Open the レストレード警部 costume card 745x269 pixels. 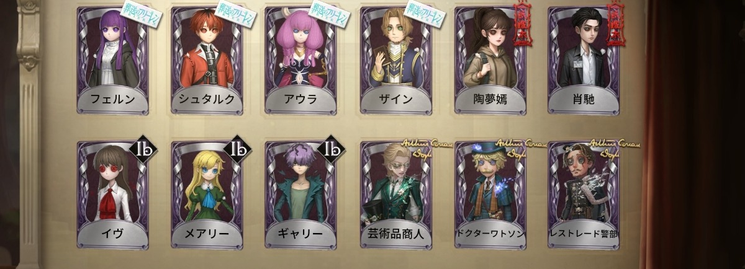click(584, 195)
